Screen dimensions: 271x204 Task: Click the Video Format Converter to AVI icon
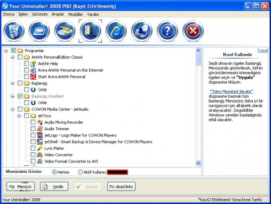(x=40, y=161)
